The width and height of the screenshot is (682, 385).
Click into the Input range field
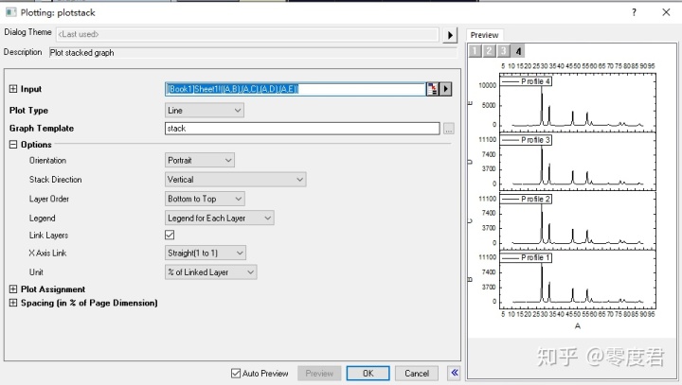click(296, 89)
